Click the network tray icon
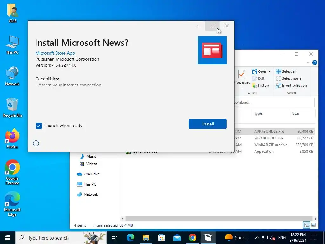 click(x=265, y=238)
